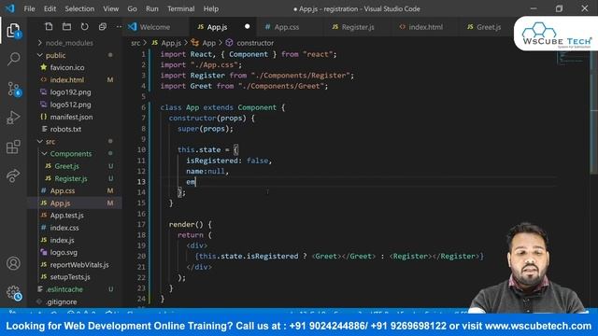The width and height of the screenshot is (598, 336).
Task: Click the New Folder icon in explorer
Action: 66,27
